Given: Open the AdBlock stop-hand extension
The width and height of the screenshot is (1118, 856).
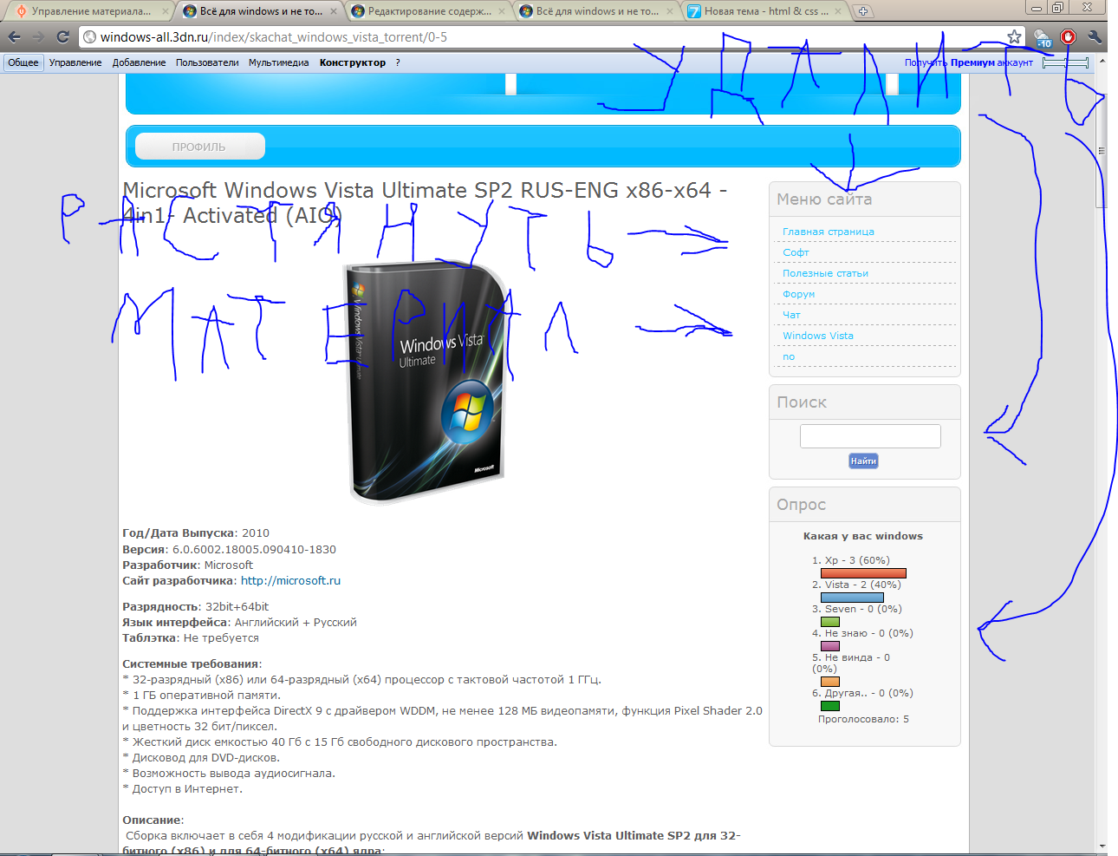Looking at the screenshot, I should click(1068, 36).
